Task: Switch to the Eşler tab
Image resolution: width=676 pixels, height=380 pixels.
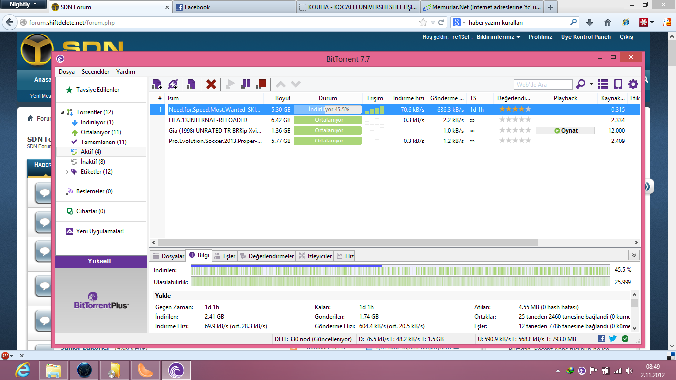Action: click(x=225, y=256)
